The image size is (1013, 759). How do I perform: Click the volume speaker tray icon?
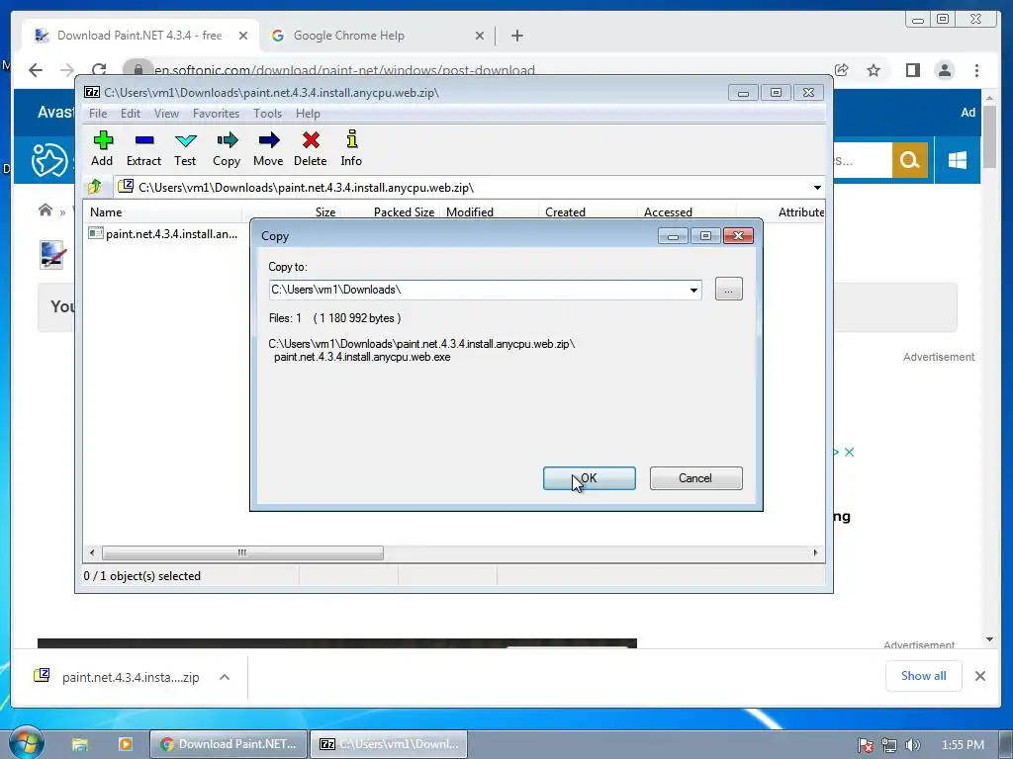(912, 745)
